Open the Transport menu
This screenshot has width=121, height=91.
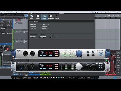[30, 12]
